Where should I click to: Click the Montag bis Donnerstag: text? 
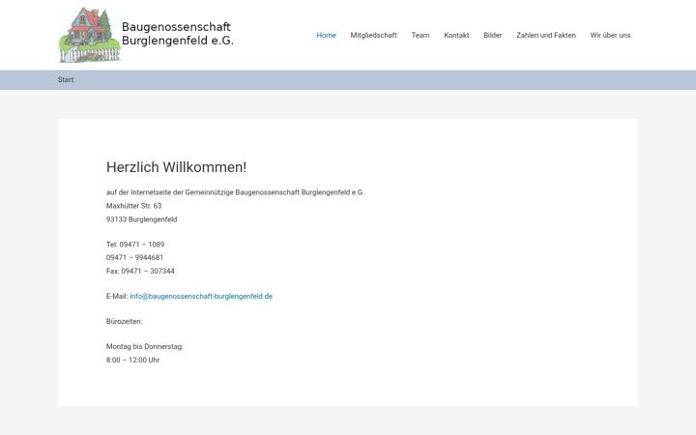[145, 347]
